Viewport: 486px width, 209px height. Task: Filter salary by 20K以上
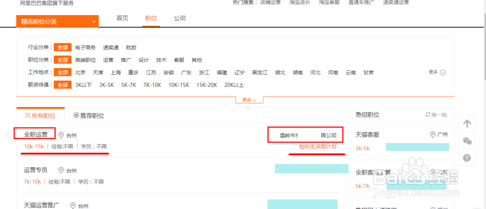[234, 85]
